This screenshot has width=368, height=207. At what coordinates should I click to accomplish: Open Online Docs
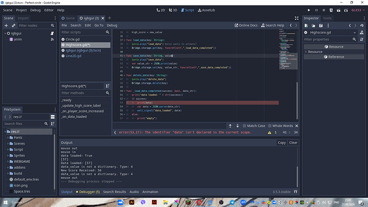tap(246, 26)
